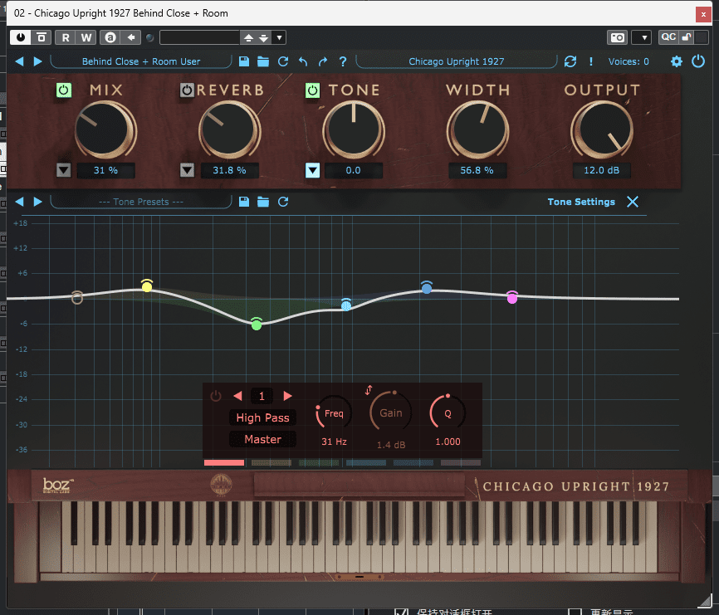
Task: Click the Tone Settings label
Action: [x=581, y=202]
